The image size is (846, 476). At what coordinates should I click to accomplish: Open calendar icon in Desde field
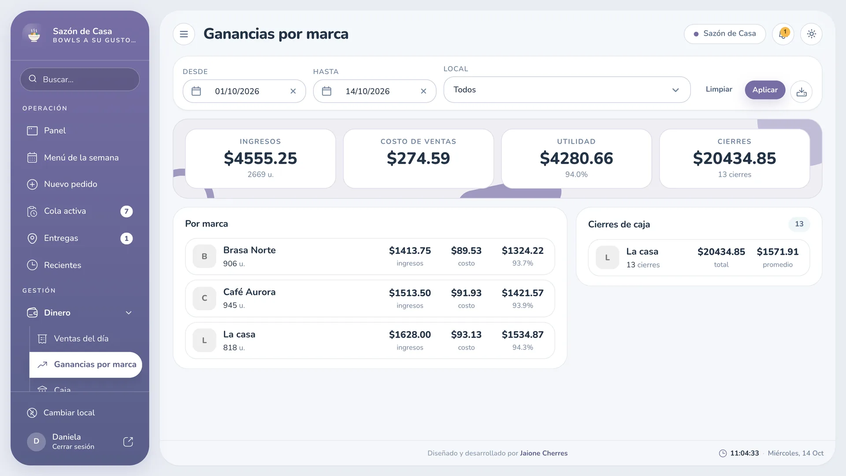point(196,91)
